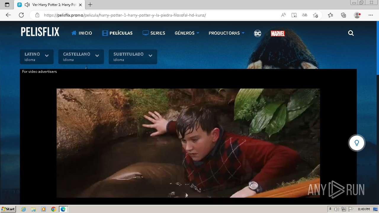Click the site search magnifier icon
Viewport: 379px width, 213px height.
pos(351,33)
